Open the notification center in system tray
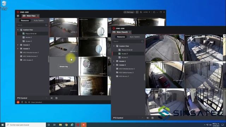This screenshot has height=127, width=226. [223, 125]
